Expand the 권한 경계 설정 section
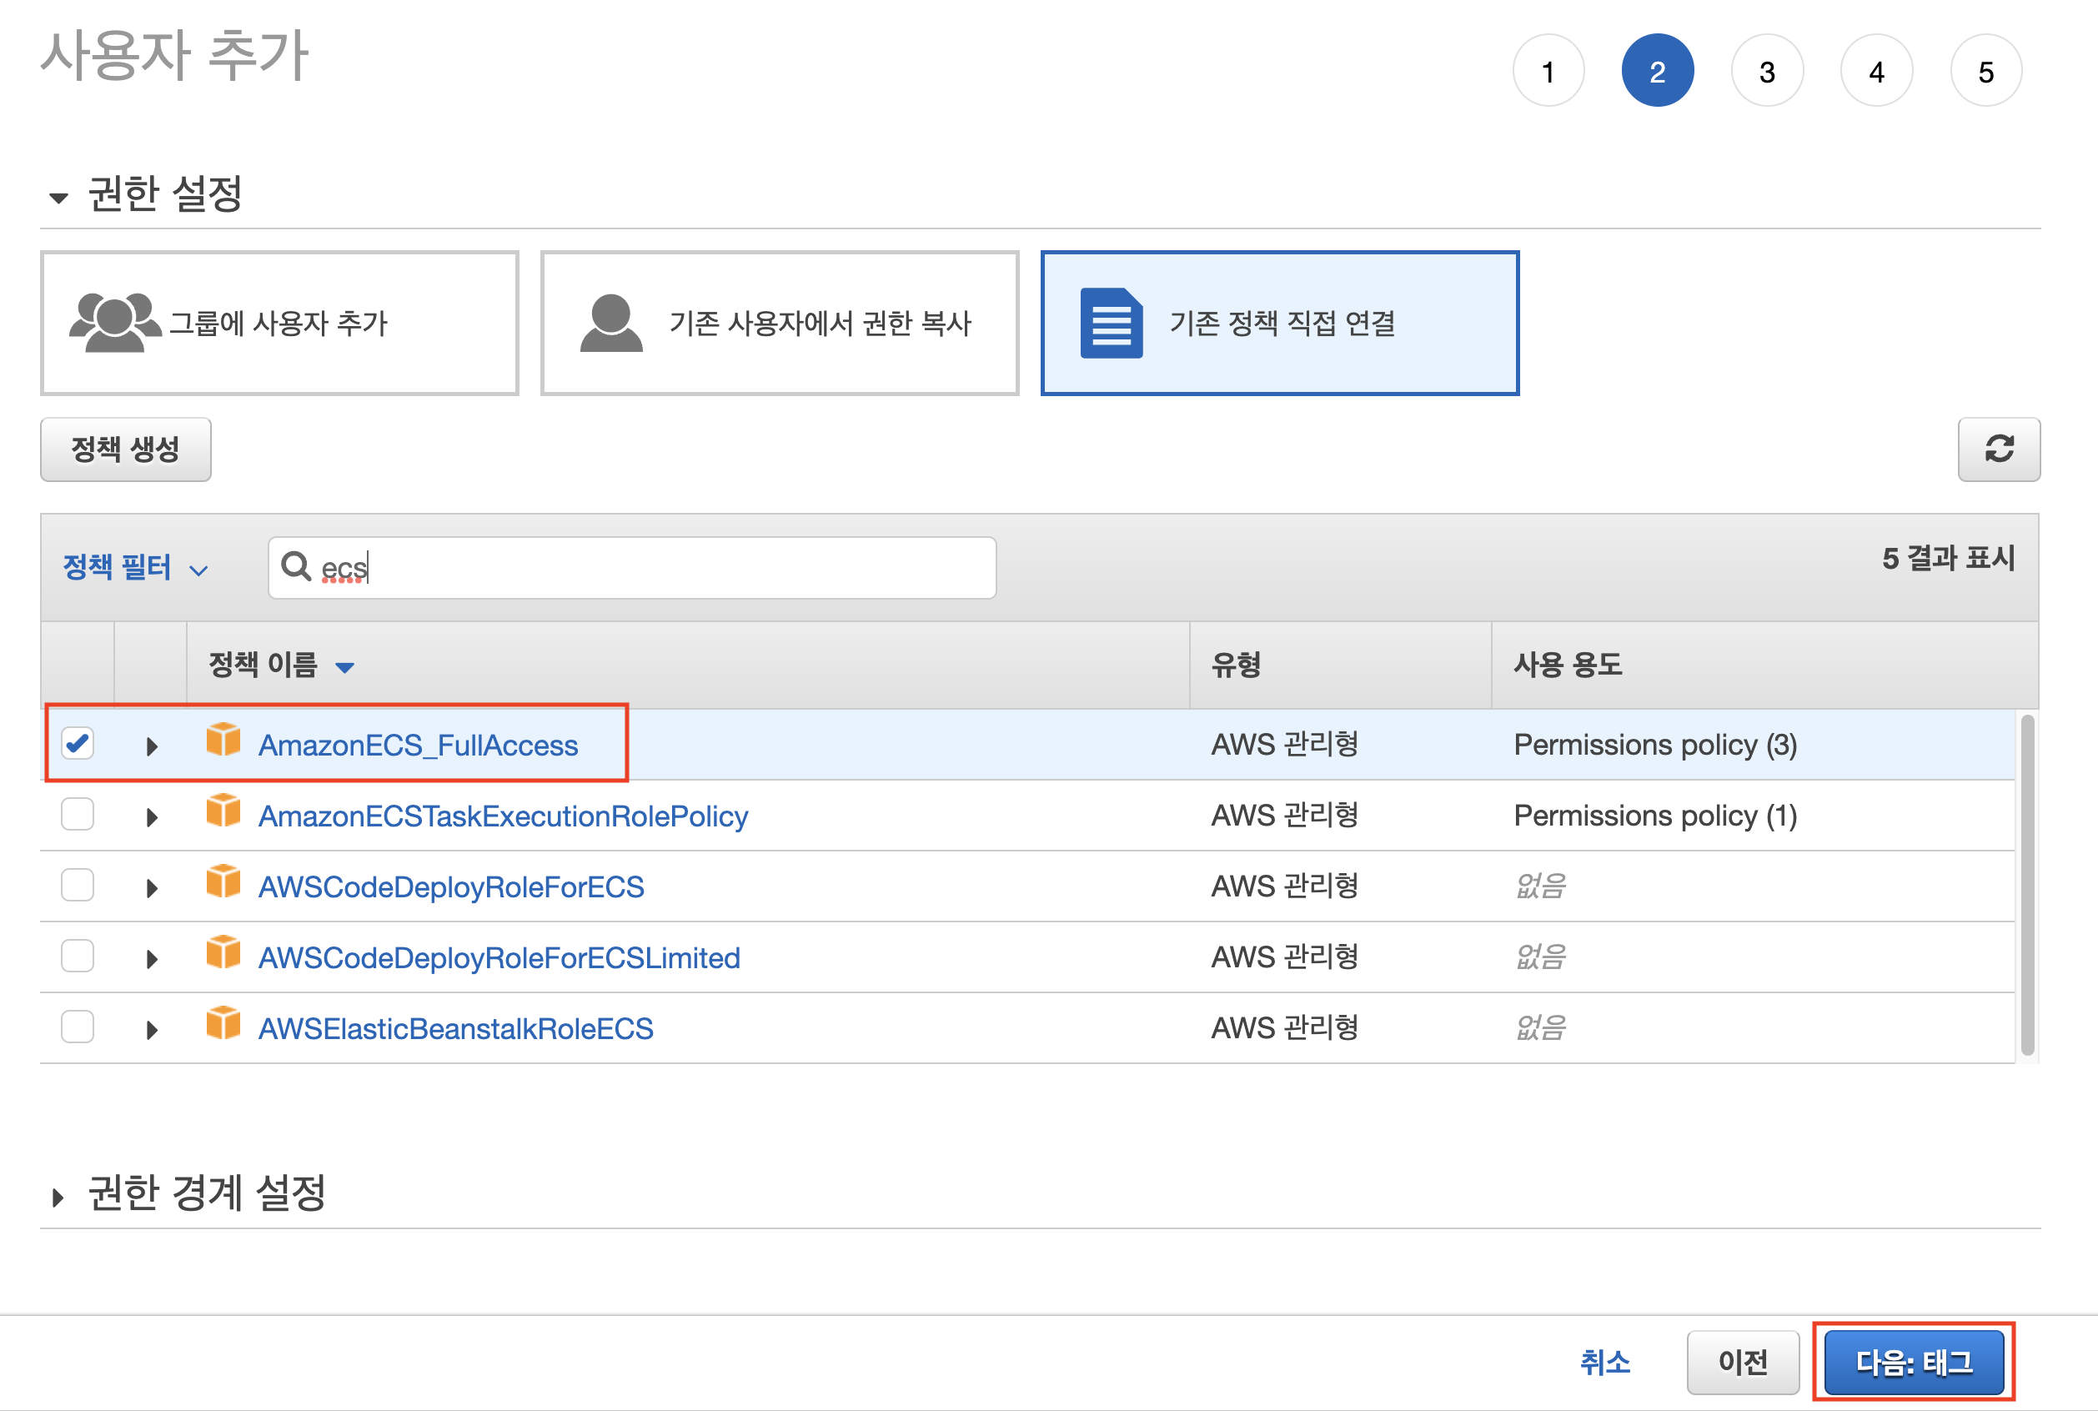 pyautogui.click(x=58, y=1198)
